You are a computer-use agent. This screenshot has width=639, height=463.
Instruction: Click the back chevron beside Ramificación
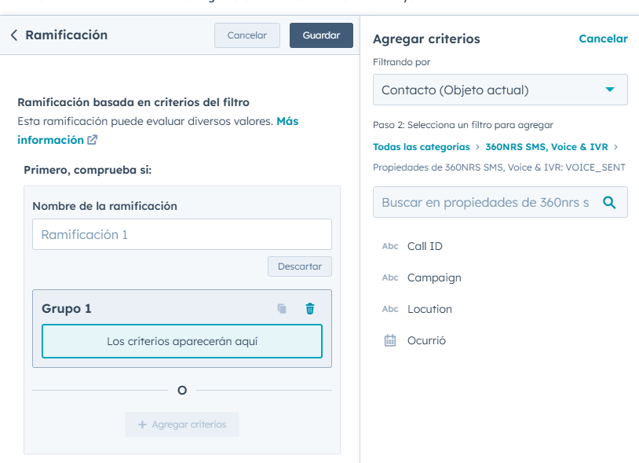14,35
